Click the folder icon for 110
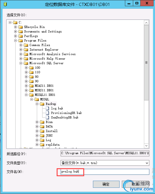 coord(31,72)
